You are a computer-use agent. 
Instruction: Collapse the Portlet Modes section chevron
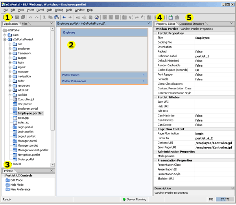(144, 75)
